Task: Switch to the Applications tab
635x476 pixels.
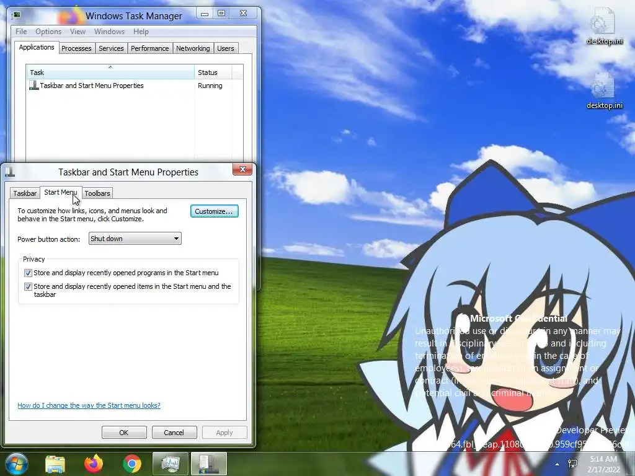Action: click(37, 47)
